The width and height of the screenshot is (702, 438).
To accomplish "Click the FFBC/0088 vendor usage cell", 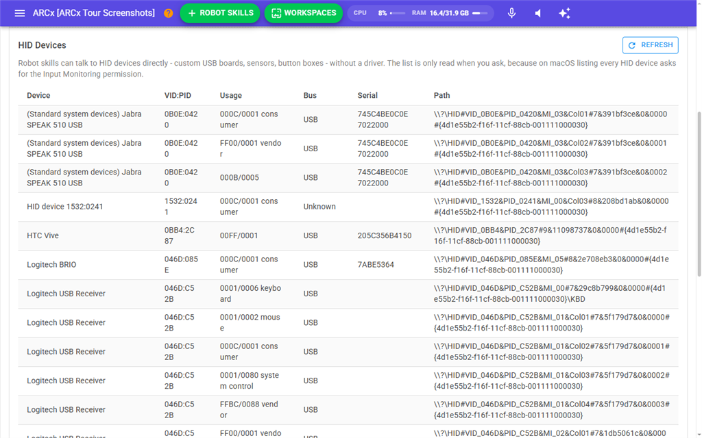I will click(249, 410).
